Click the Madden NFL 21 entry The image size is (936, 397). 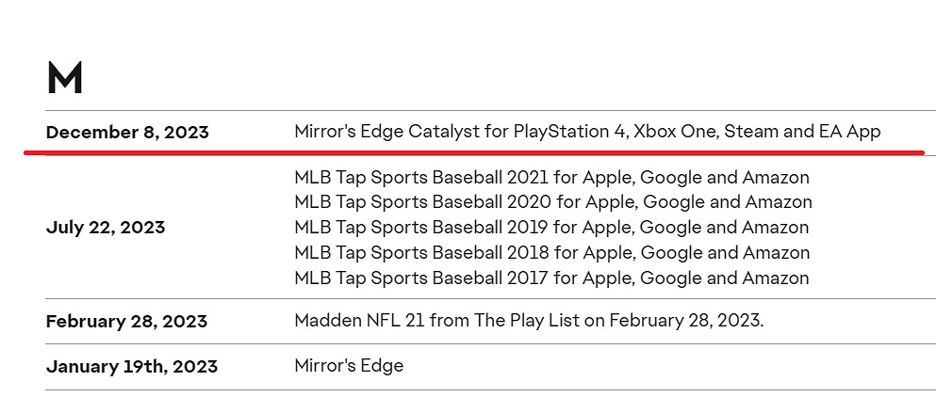point(529,320)
